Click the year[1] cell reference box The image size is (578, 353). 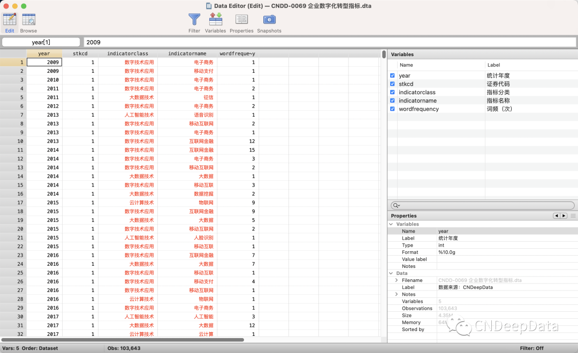click(41, 42)
